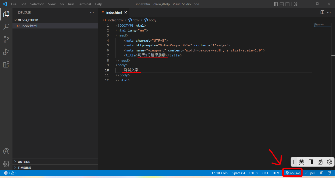Click the CRLF end-of-line selector
This screenshot has height=178, width=335.
pos(265,173)
